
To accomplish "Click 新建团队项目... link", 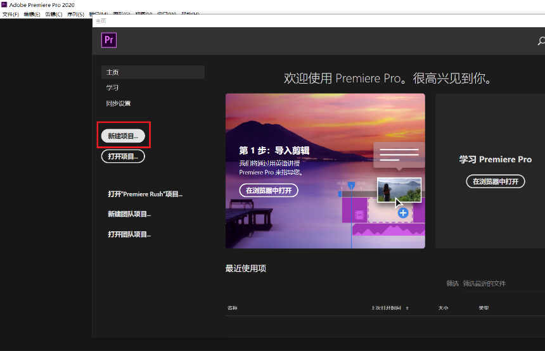I will 129,214.
